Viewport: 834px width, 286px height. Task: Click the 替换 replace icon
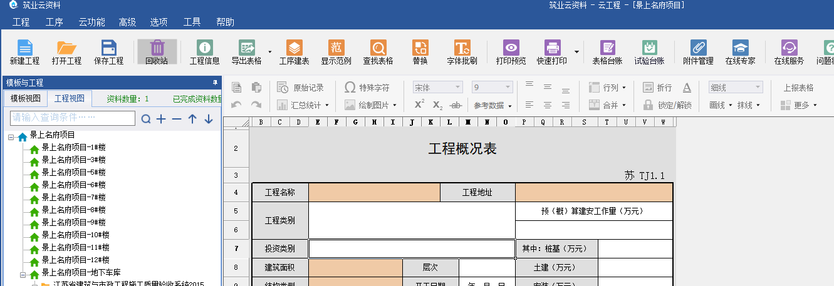(420, 53)
